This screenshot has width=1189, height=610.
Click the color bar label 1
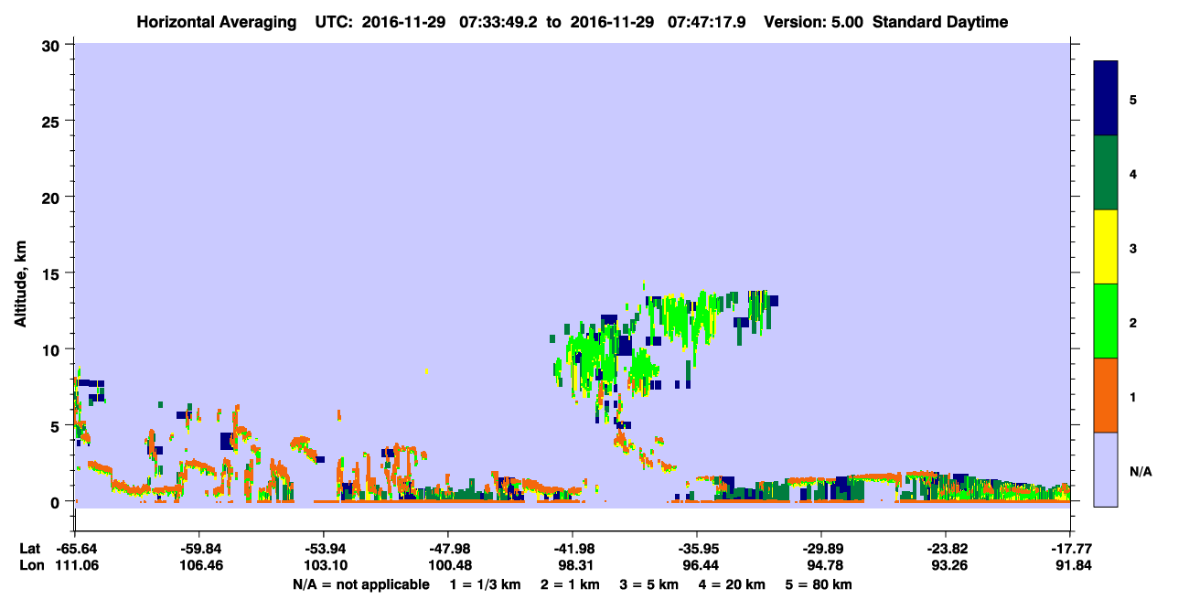pyautogui.click(x=1133, y=396)
